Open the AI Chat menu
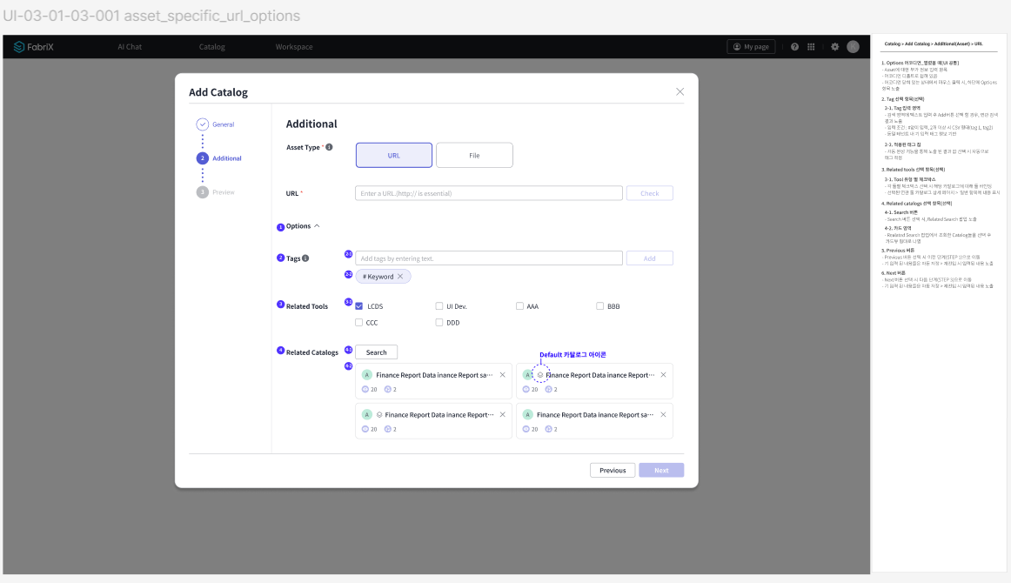 [x=130, y=46]
